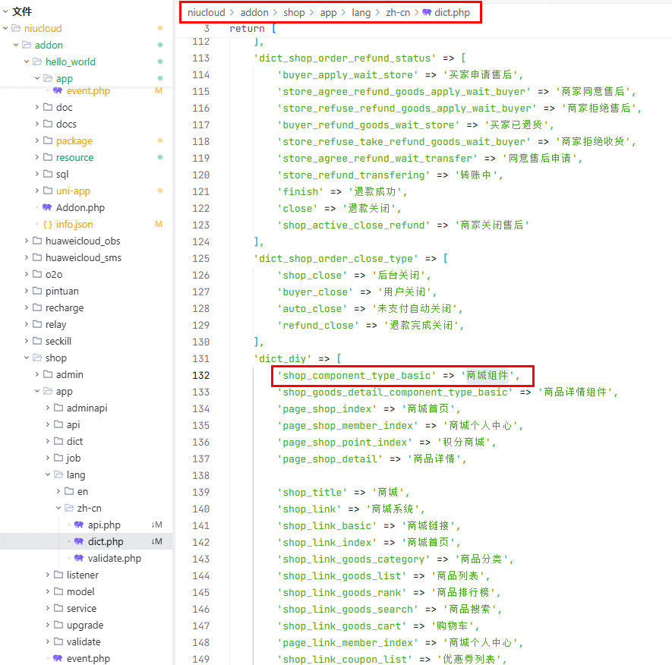Image resolution: width=672 pixels, height=665 pixels.
Task: Click the PHP icon next to api.php
Action: (79, 525)
